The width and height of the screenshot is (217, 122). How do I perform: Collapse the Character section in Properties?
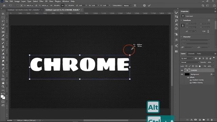181,37
